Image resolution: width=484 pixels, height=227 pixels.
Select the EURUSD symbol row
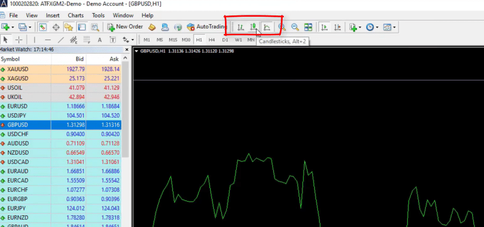click(x=61, y=106)
